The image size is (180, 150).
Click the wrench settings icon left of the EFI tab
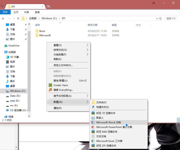(x=2, y=6)
